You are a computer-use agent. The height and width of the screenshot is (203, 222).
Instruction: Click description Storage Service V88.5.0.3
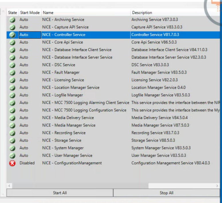pyautogui.click(x=153, y=140)
